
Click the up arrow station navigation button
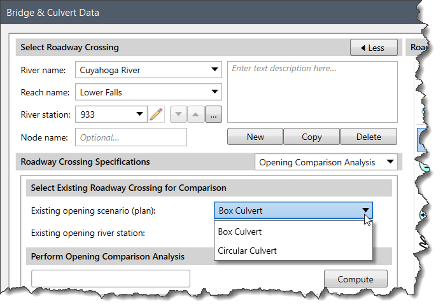(196, 114)
